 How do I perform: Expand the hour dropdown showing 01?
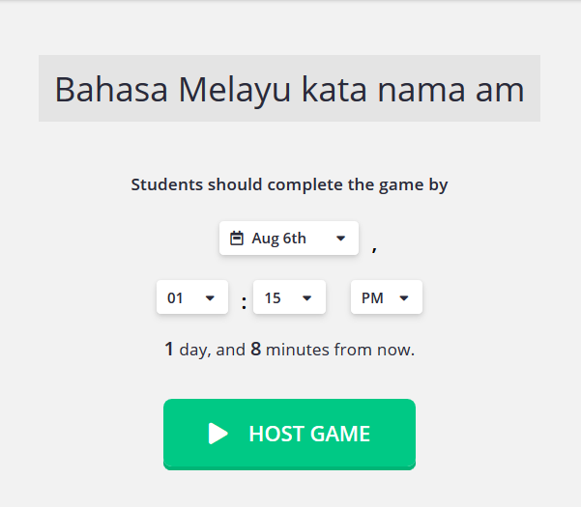[x=191, y=298]
